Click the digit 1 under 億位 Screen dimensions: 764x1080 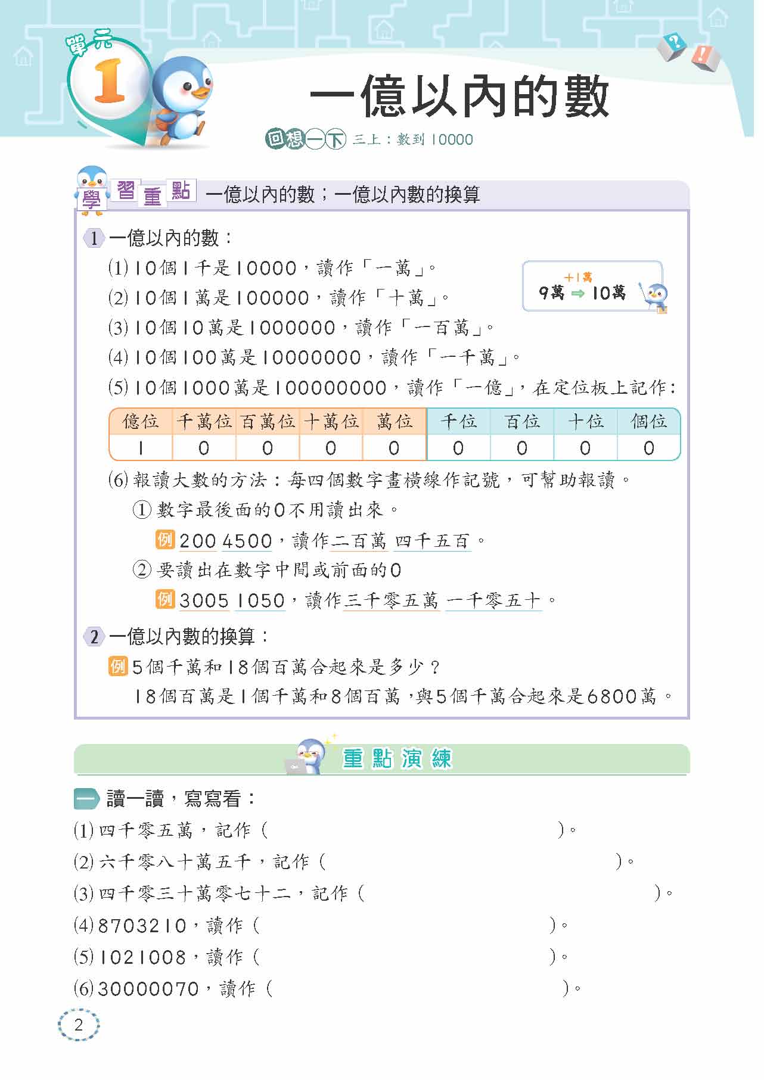[x=141, y=448]
